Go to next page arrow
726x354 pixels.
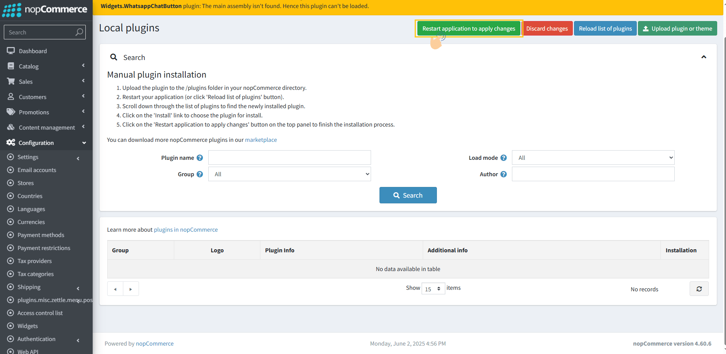tap(131, 289)
